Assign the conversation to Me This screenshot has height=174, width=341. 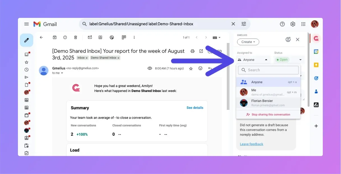tap(268, 92)
